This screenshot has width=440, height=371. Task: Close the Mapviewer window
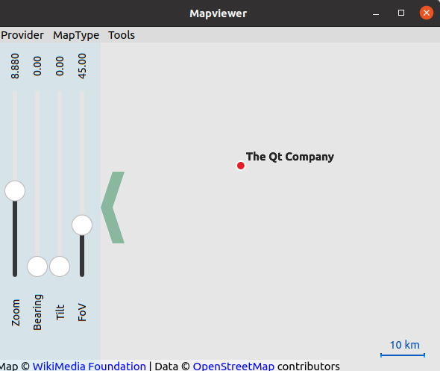point(427,13)
